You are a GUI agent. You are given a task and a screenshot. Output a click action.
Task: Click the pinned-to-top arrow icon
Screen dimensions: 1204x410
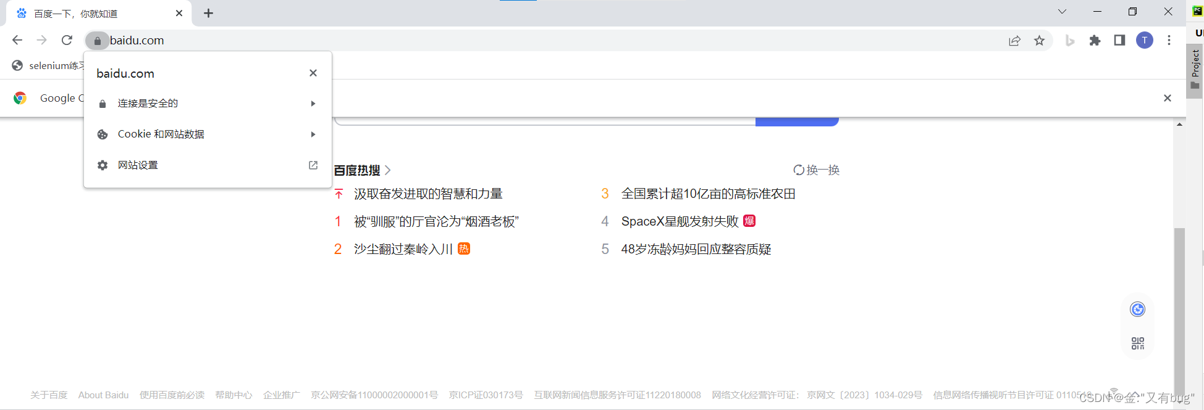(x=339, y=194)
